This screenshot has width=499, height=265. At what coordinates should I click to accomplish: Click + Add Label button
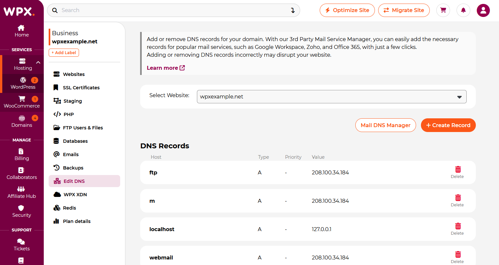click(x=64, y=52)
